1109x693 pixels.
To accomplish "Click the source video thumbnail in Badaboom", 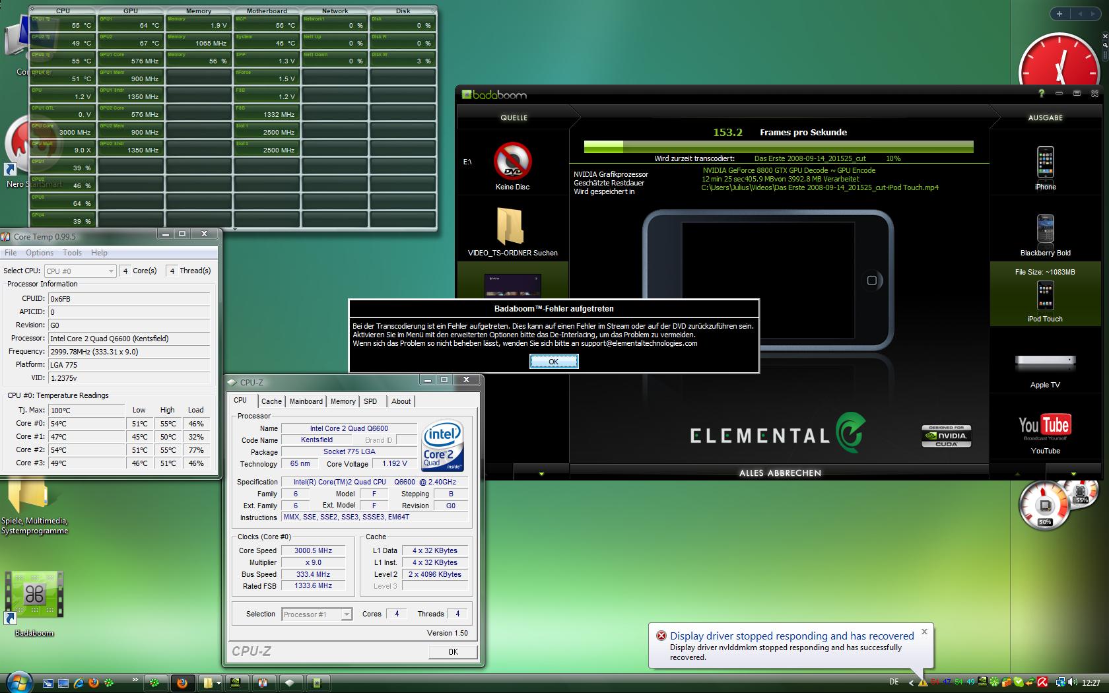I will (512, 285).
